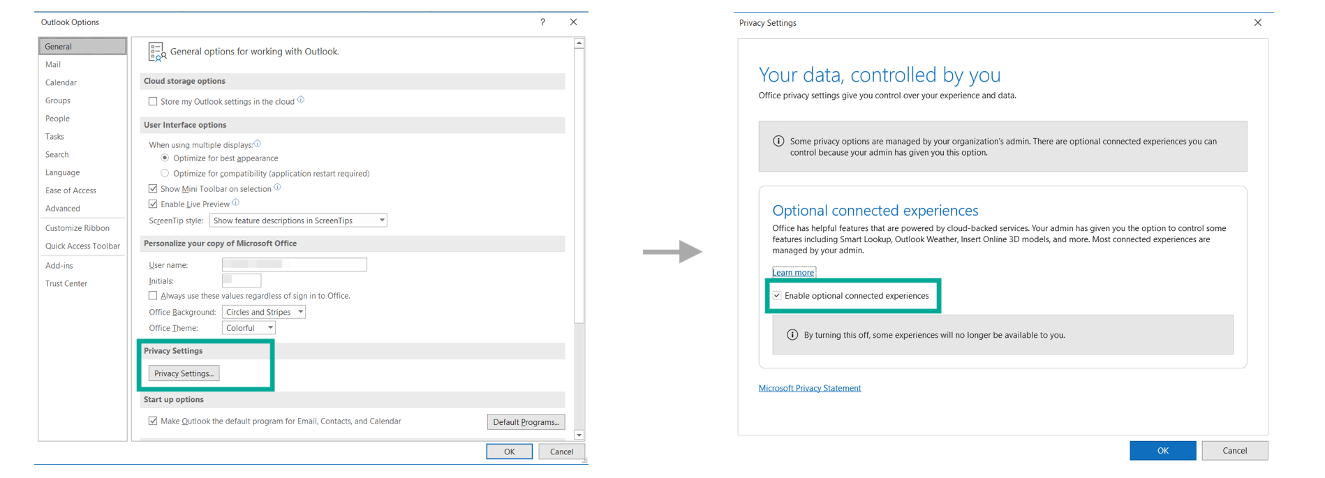Click the User name text field

pos(294,264)
